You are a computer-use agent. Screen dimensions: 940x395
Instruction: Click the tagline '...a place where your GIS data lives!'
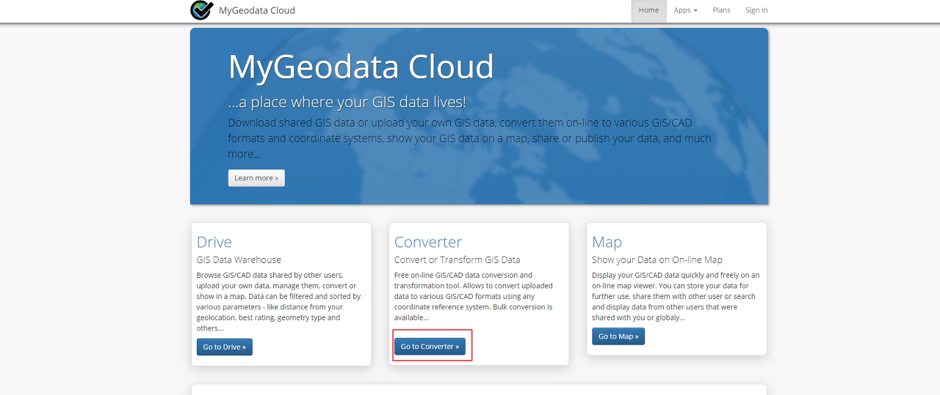347,102
